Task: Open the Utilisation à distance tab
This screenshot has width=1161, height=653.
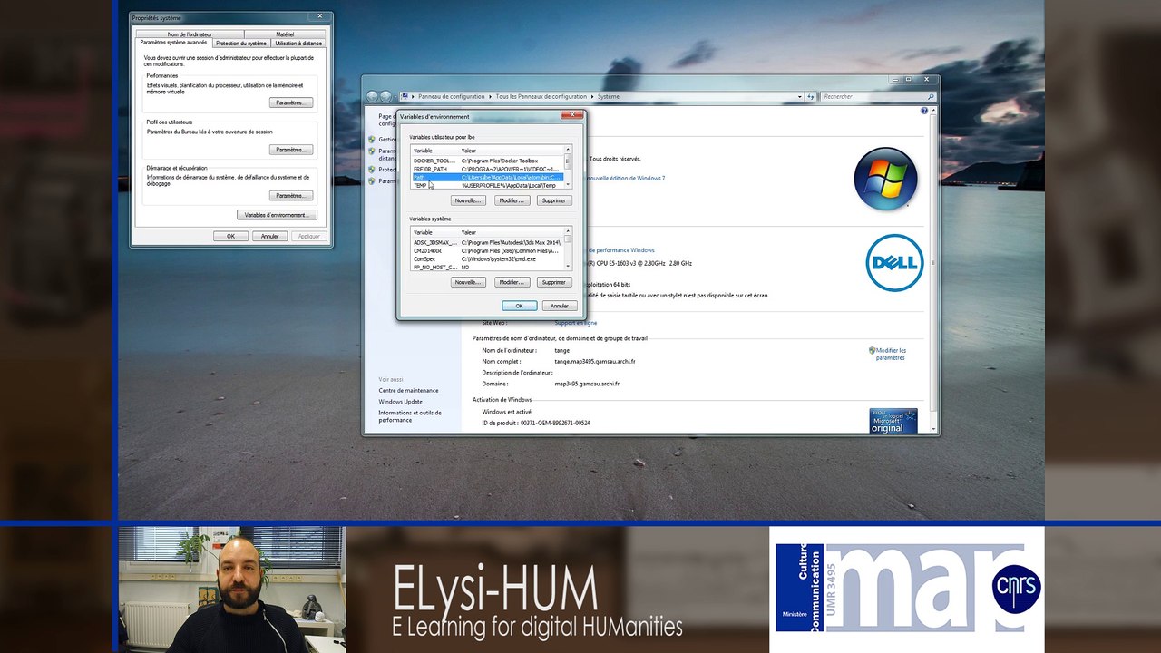Action: 298,44
